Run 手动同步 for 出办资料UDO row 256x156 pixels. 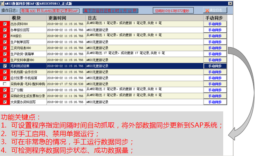click(215, 24)
